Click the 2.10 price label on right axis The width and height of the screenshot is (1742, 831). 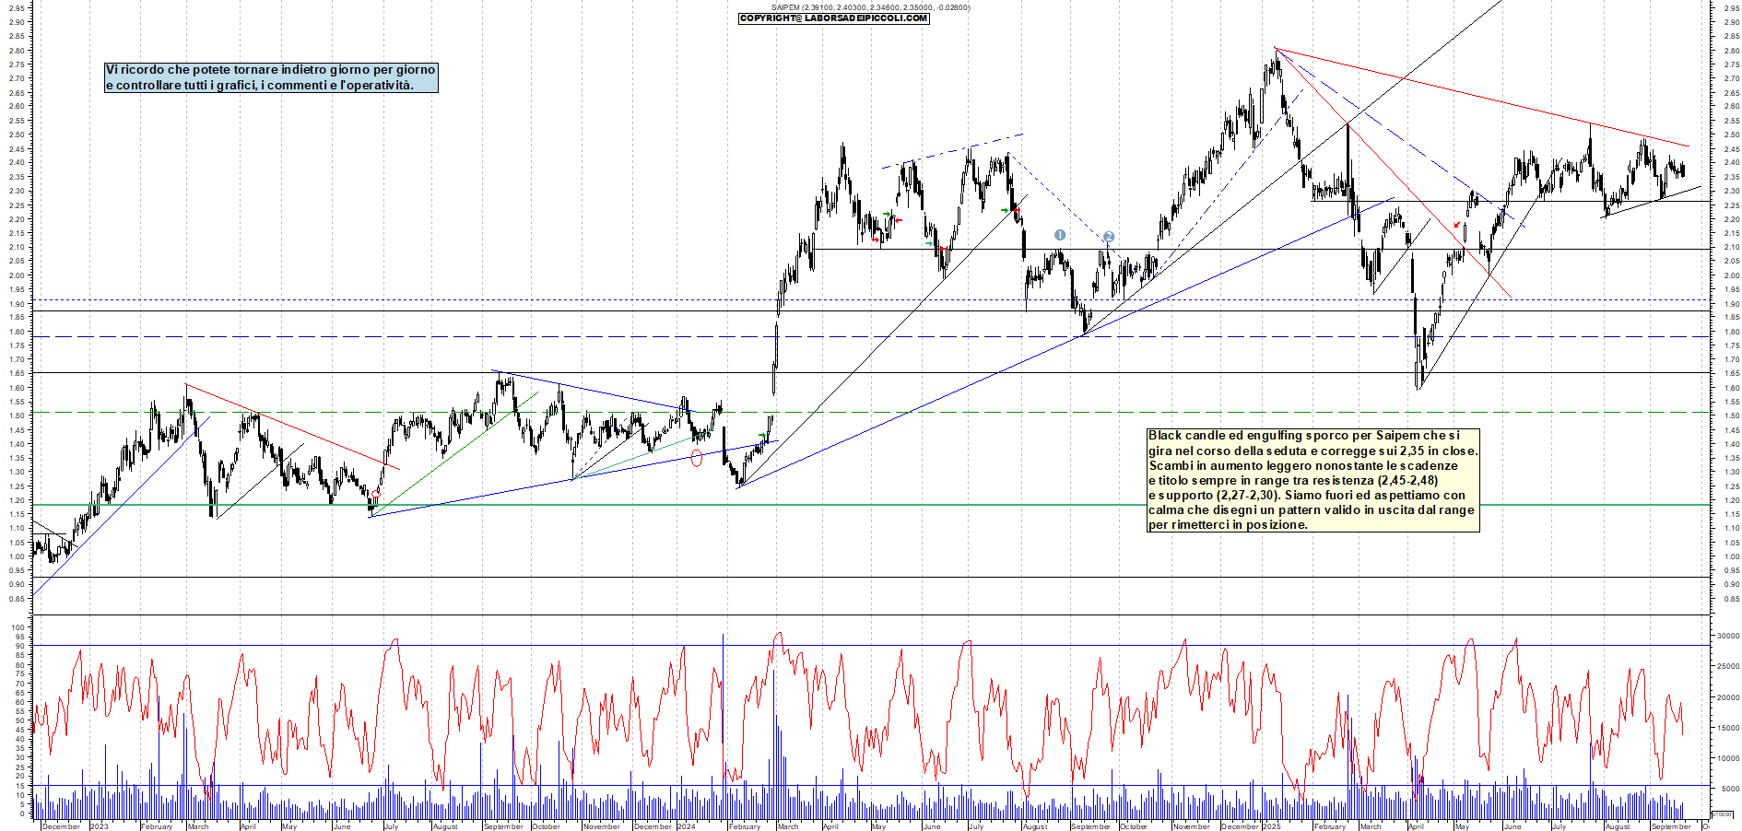pos(1731,247)
